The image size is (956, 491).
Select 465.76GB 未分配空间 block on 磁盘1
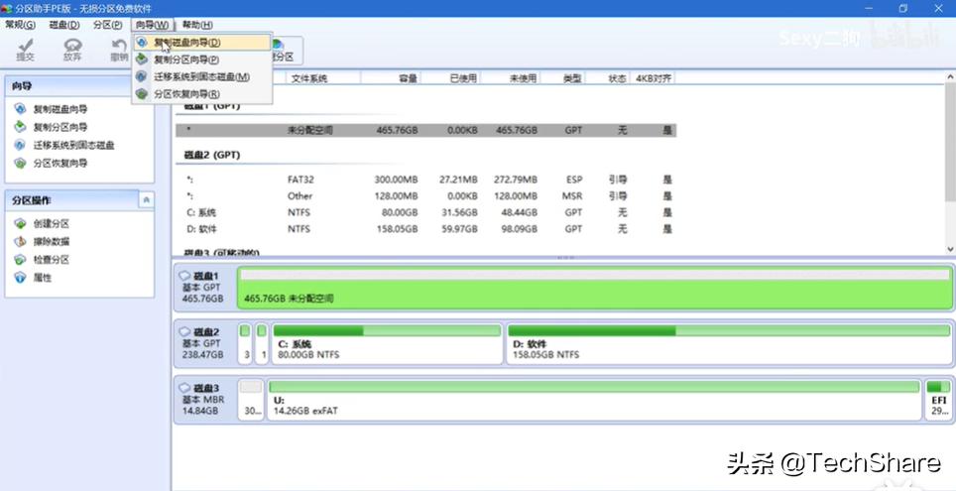[594, 288]
